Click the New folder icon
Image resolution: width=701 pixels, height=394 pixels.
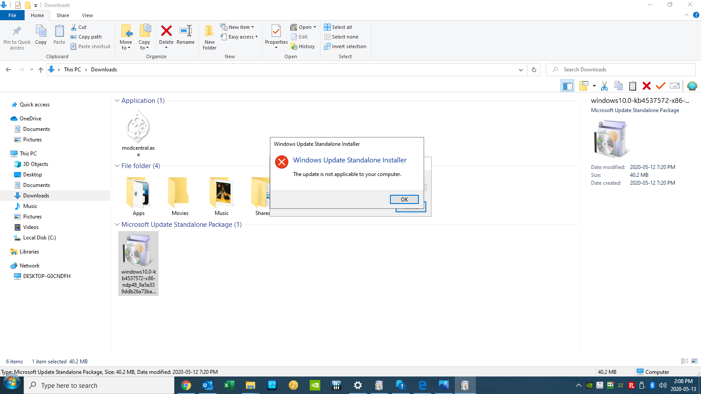pos(209,32)
